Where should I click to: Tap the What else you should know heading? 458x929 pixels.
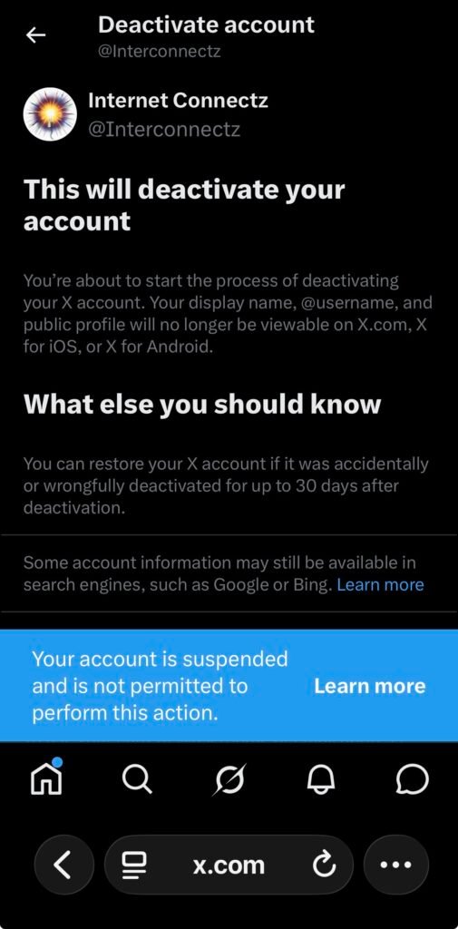pos(202,404)
